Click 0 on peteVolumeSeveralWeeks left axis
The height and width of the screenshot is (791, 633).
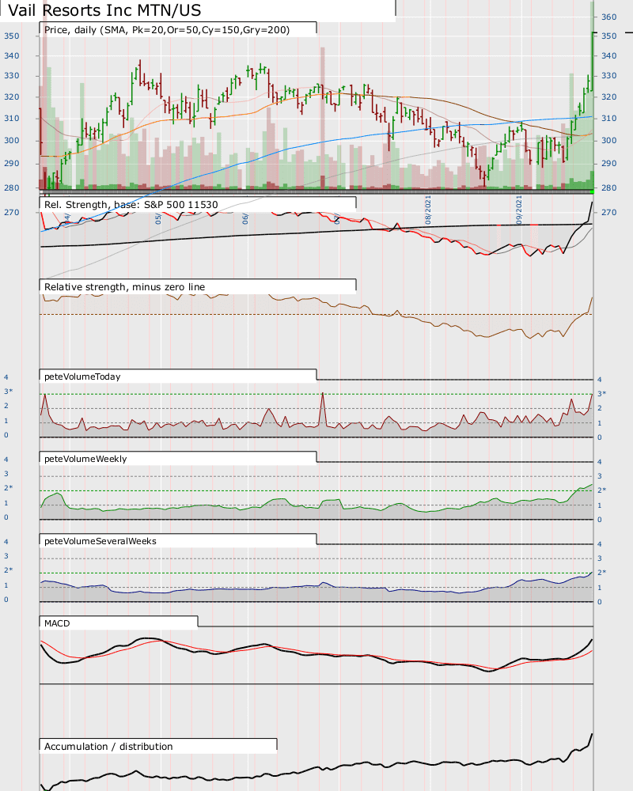point(6,600)
